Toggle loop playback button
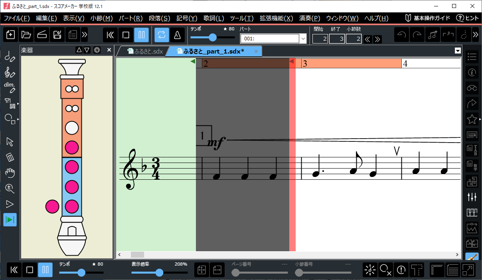The height and width of the screenshot is (280, 482). [162, 35]
